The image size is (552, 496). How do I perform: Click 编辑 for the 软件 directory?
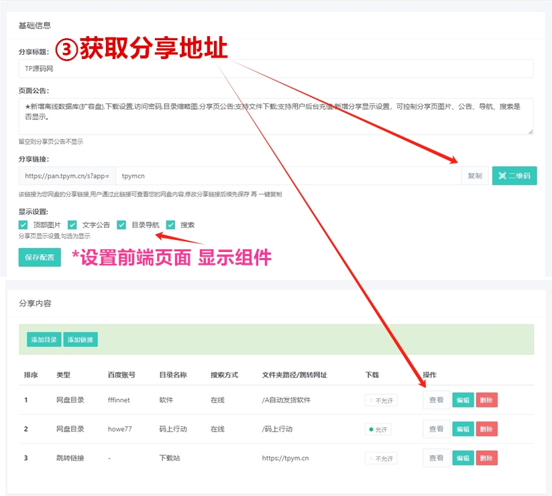462,399
